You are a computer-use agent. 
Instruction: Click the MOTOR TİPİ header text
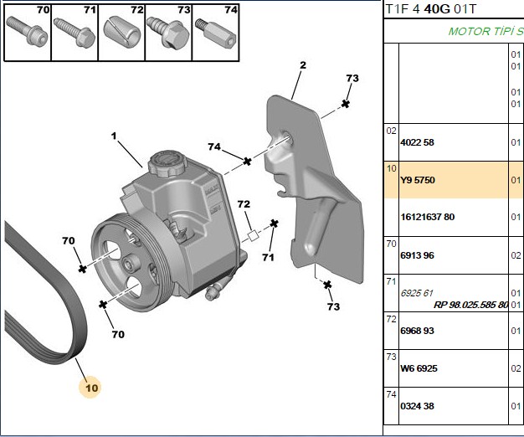485,32
